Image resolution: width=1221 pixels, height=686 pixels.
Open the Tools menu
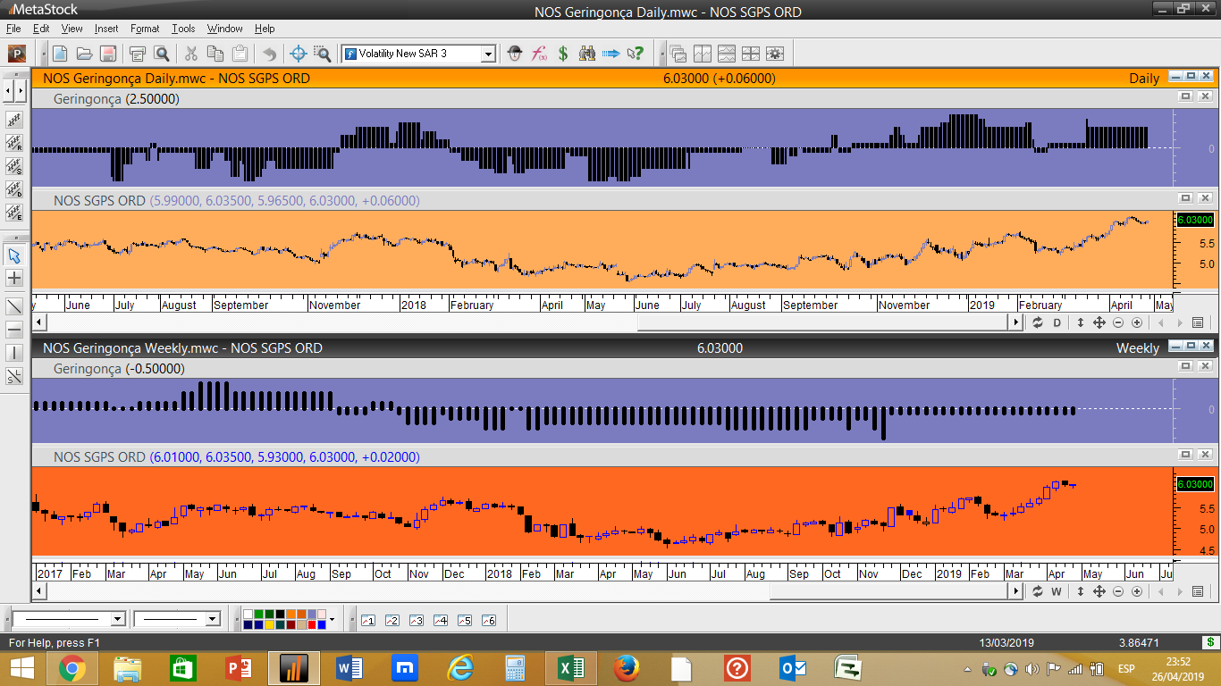click(x=183, y=29)
